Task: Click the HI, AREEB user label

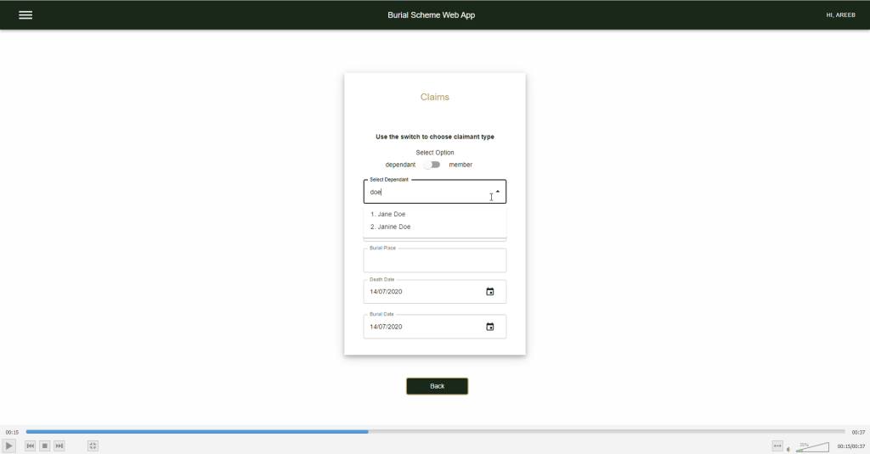Action: [x=839, y=15]
